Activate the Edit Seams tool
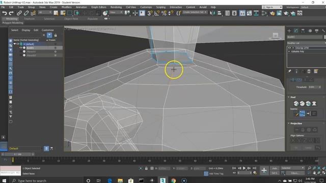 [x=296, y=113]
